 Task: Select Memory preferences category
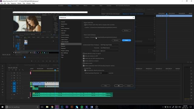pyautogui.click(x=63, y=46)
